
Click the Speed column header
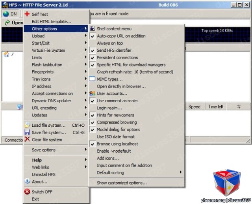pos(195,107)
